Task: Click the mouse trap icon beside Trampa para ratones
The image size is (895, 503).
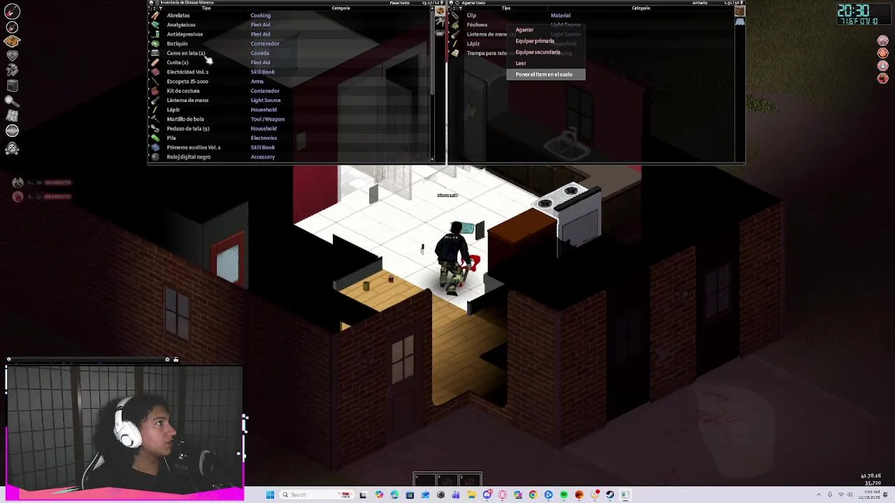Action: 455,53
